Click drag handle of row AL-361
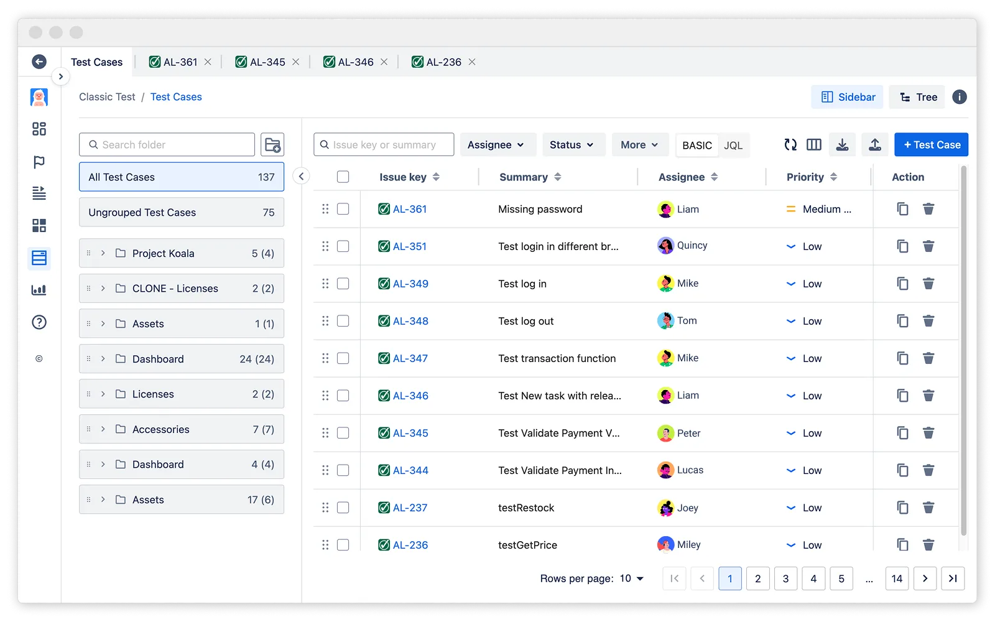The image size is (995, 622). click(x=325, y=209)
